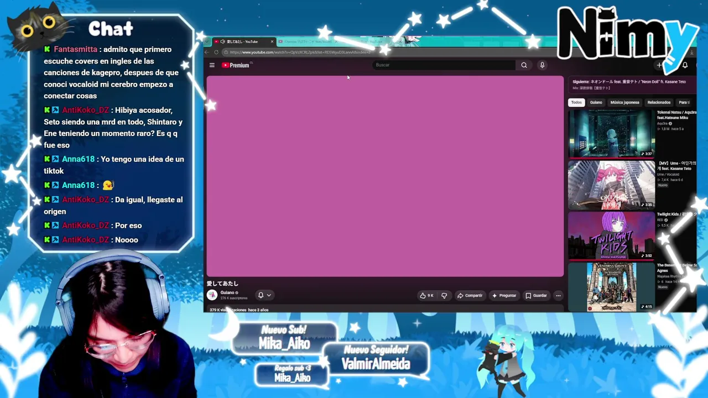Image resolution: width=708 pixels, height=398 pixels.
Task: Focus the Buscar search field
Action: pos(444,65)
